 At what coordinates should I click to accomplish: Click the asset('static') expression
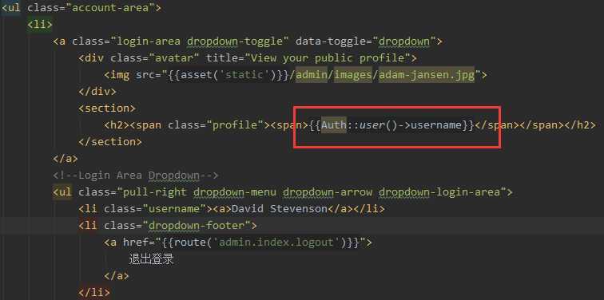click(228, 75)
